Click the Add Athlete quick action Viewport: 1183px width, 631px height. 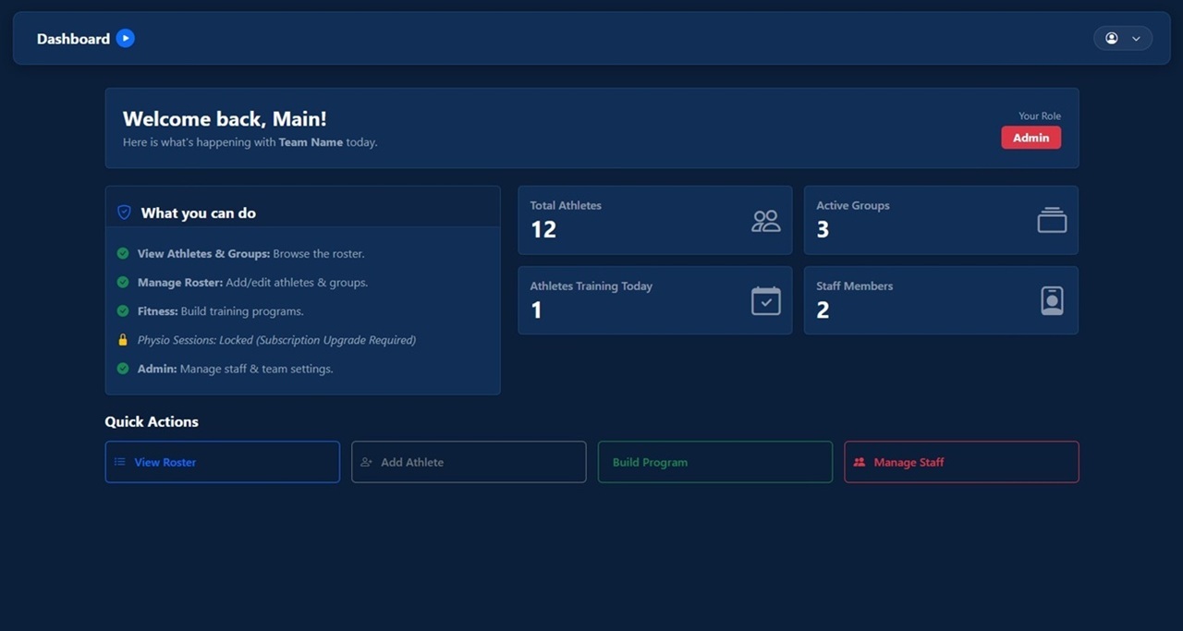(x=469, y=462)
